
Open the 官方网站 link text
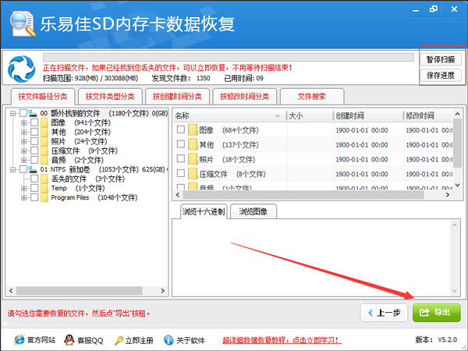(x=41, y=340)
